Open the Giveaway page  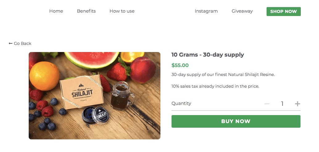pos(242,11)
